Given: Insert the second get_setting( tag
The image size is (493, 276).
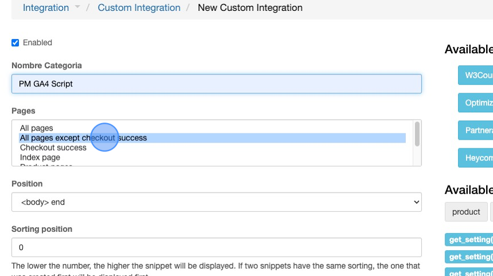Looking at the screenshot, I should (470, 257).
